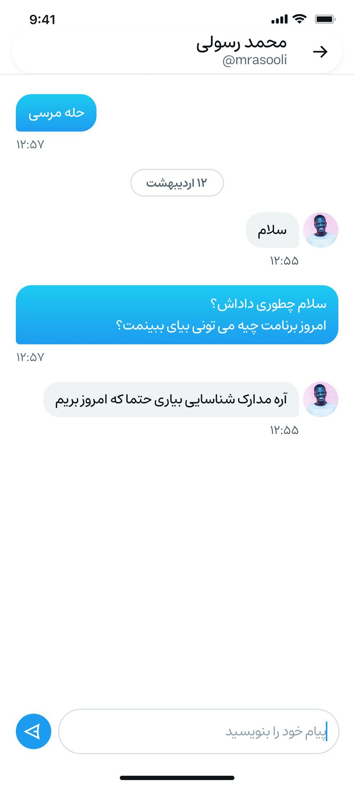Tap the ۱۲ اردیبهشت date chip
This screenshot has width=354, height=788.
177,183
